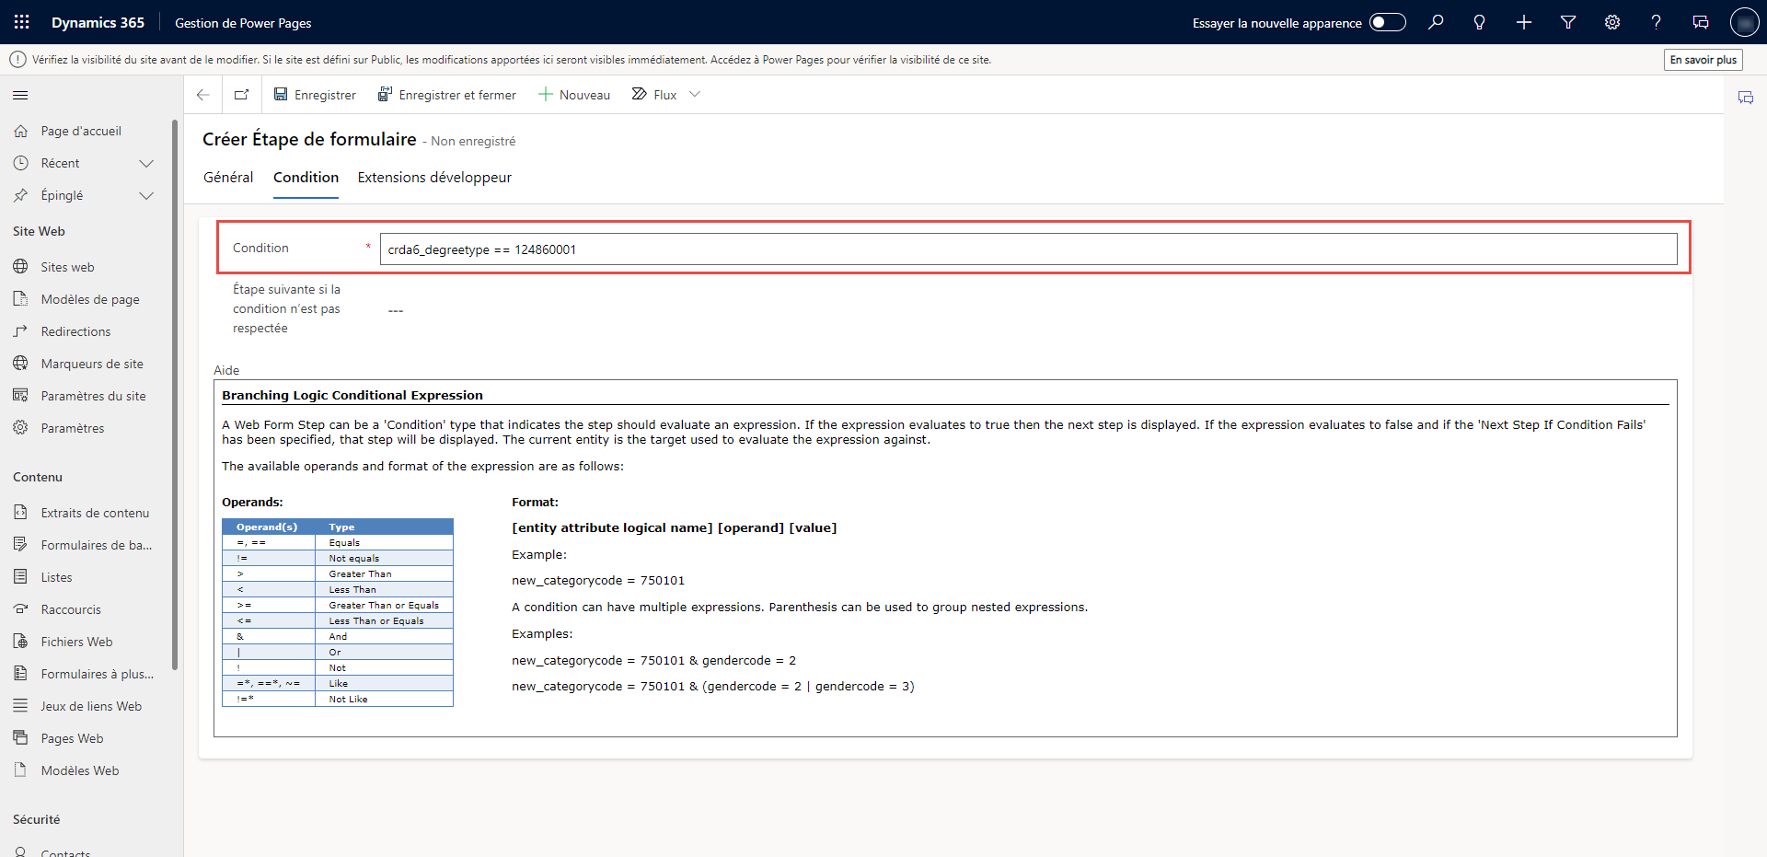Click the Jeux de liens Web icon
This screenshot has height=857, width=1767.
click(21, 706)
